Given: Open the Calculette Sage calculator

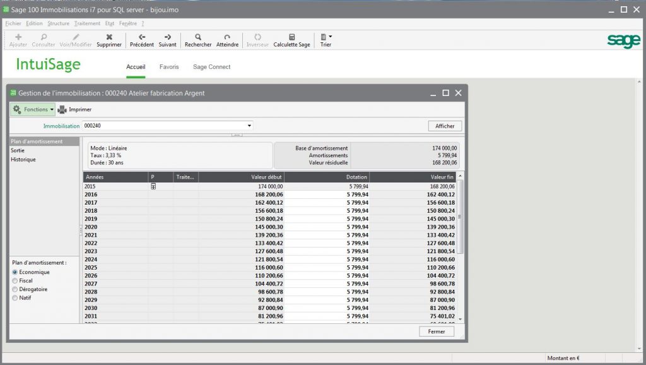Looking at the screenshot, I should (x=291, y=40).
